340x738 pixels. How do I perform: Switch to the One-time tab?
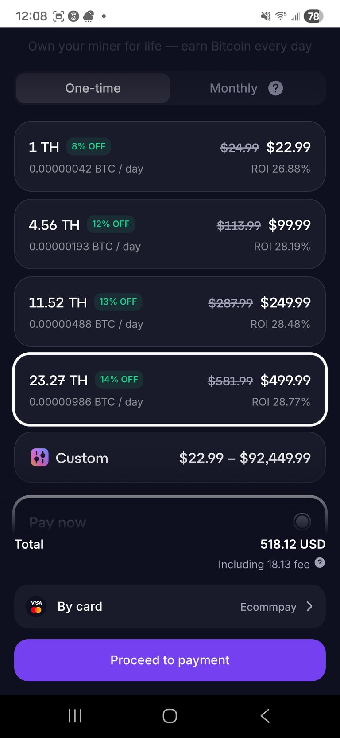tap(93, 88)
